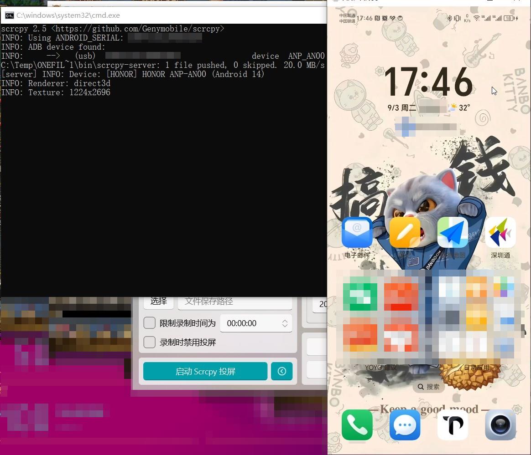
Task: Open the black-and-white T app in the dock
Action: coord(453,424)
